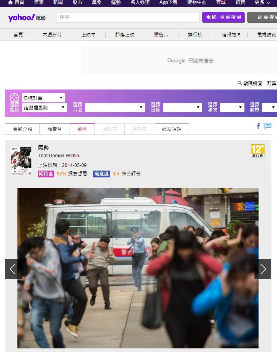Open the 魔警 movie poster thumbnail
277x352 pixels.
(21, 161)
